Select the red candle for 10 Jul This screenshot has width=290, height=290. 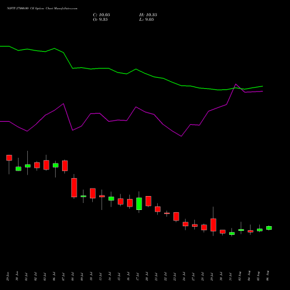(93, 193)
